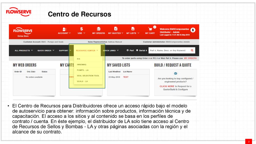Click the MY ORDERS header label
This screenshot has width=256, height=144.
(98, 33)
